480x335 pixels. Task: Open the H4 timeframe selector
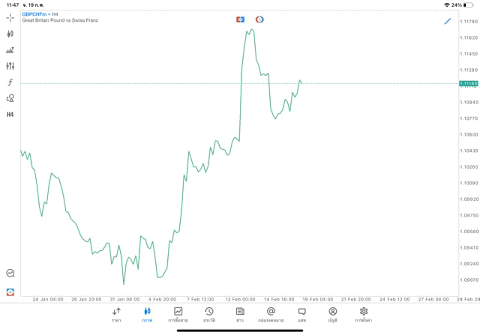[10, 115]
